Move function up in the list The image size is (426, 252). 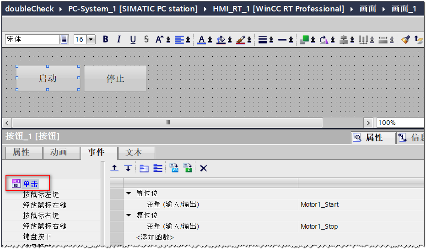(115, 168)
